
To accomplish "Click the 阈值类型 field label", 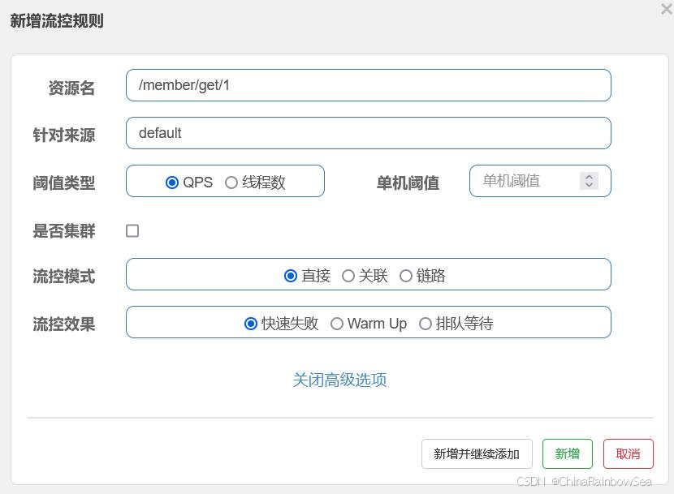I will [64, 183].
